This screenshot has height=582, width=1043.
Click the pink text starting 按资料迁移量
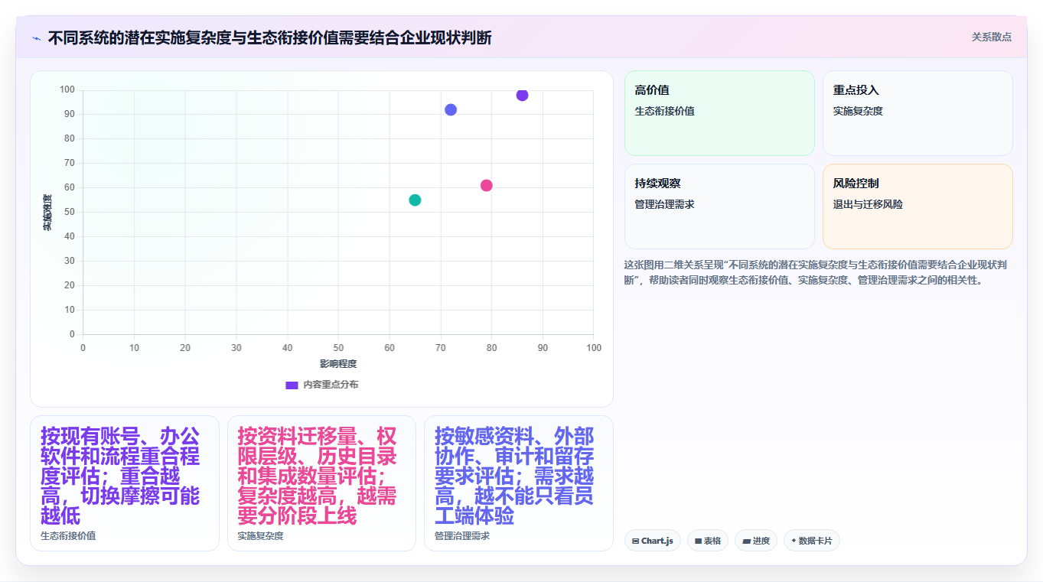point(318,476)
